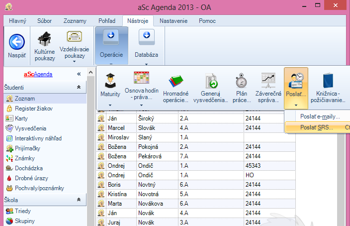Switch to Nastavenie ribbon tab
350x226 pixels.
tap(174, 21)
